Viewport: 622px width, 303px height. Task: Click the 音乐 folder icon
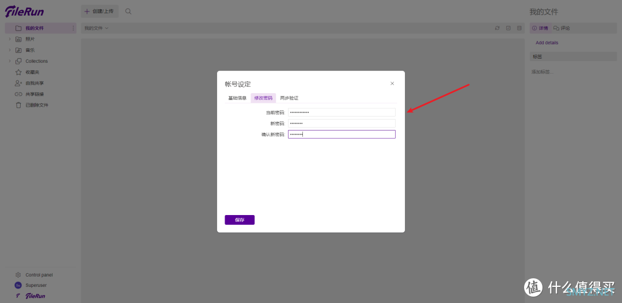(18, 50)
